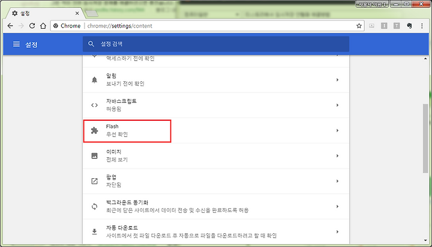This screenshot has width=432, height=247.
Task: Click the scrollbar up arrow
Action: [425, 59]
